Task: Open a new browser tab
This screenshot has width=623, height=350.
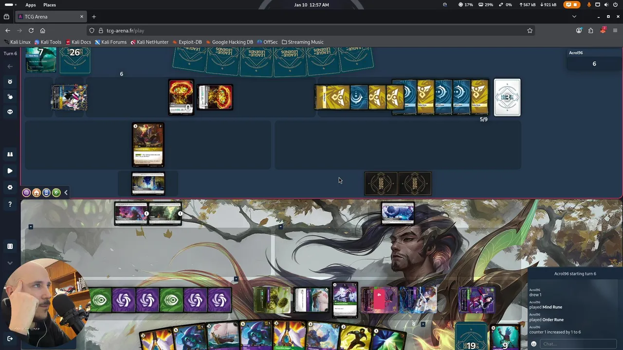Action: click(x=94, y=17)
